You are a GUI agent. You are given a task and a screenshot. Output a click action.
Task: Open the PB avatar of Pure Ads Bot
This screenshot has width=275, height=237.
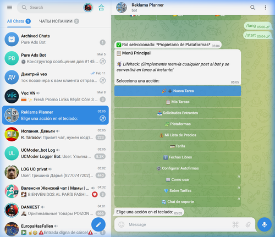pos(12,58)
